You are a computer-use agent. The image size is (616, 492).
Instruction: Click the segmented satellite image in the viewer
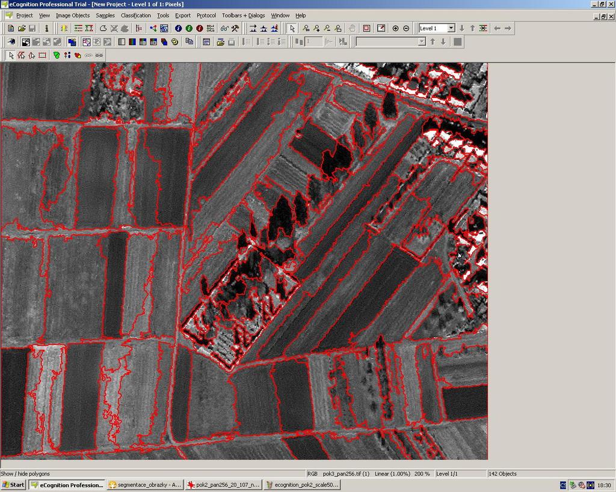tap(244, 261)
